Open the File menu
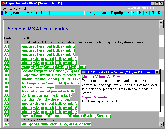This screenshot has width=165, height=129. point(5,8)
